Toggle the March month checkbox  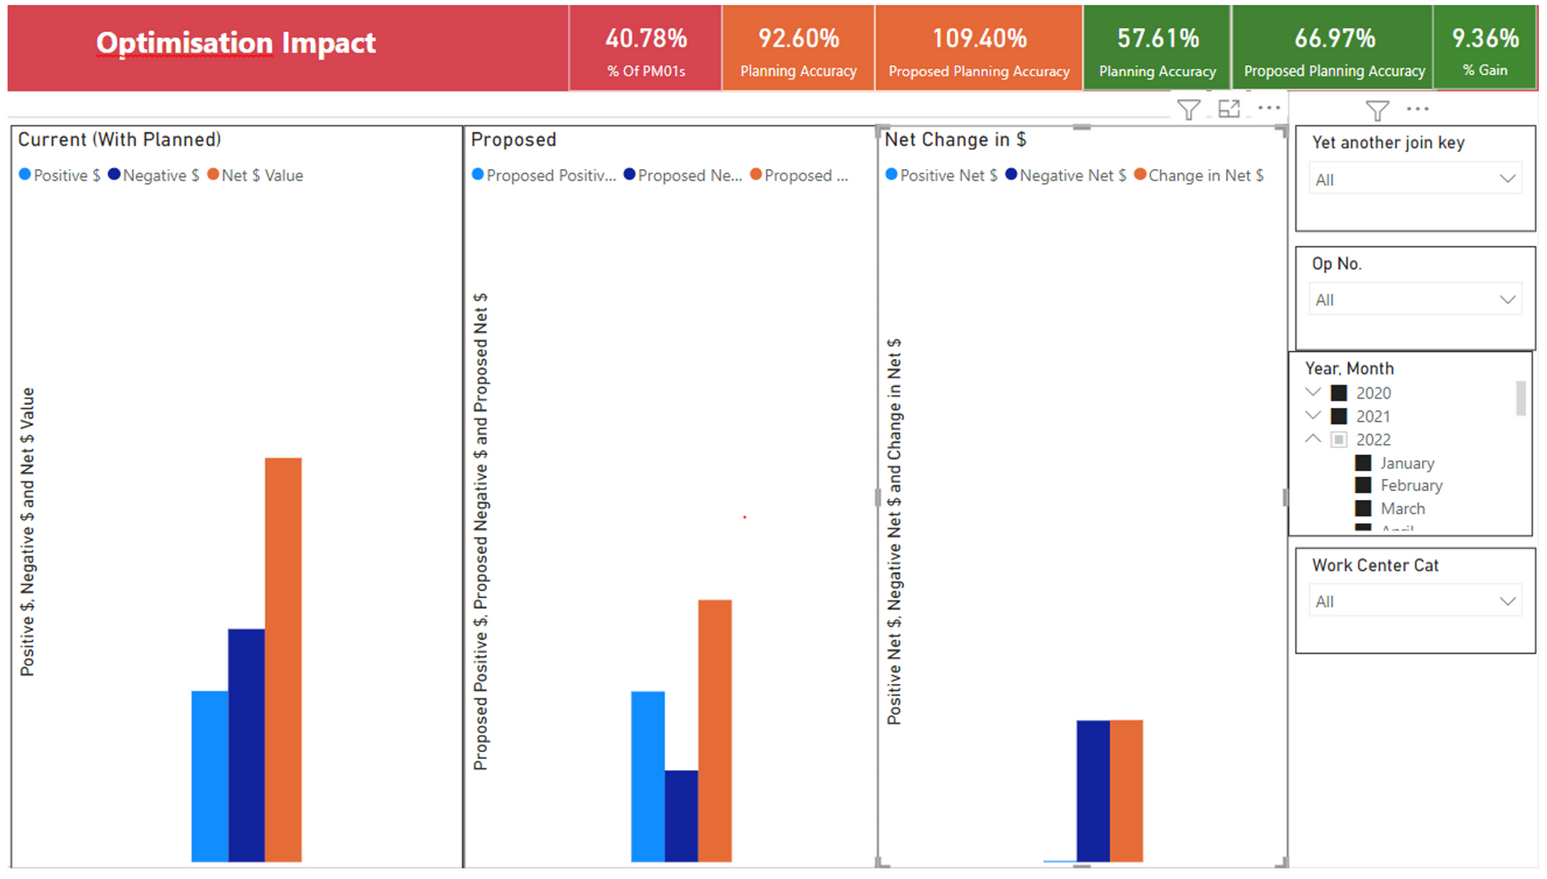(x=1363, y=509)
